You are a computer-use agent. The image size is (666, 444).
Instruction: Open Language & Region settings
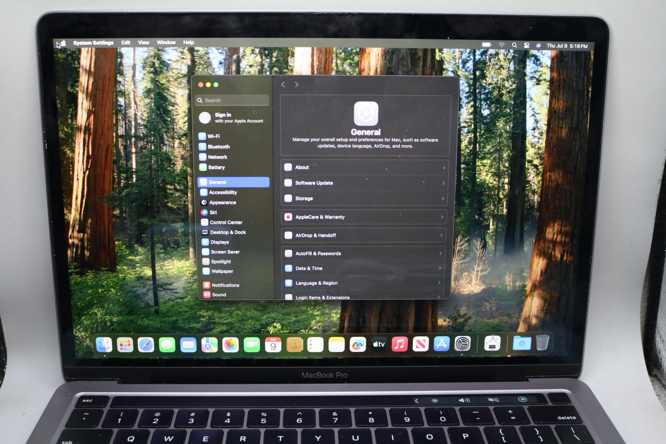(x=363, y=283)
